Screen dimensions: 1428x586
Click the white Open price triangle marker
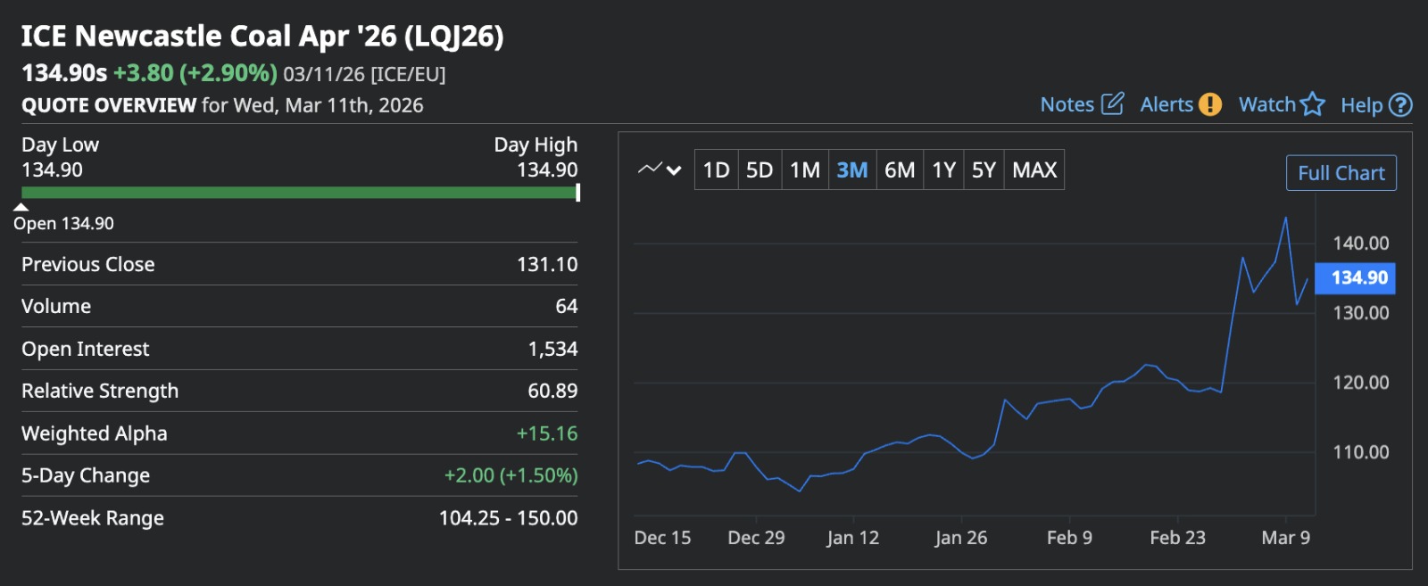pyautogui.click(x=21, y=207)
